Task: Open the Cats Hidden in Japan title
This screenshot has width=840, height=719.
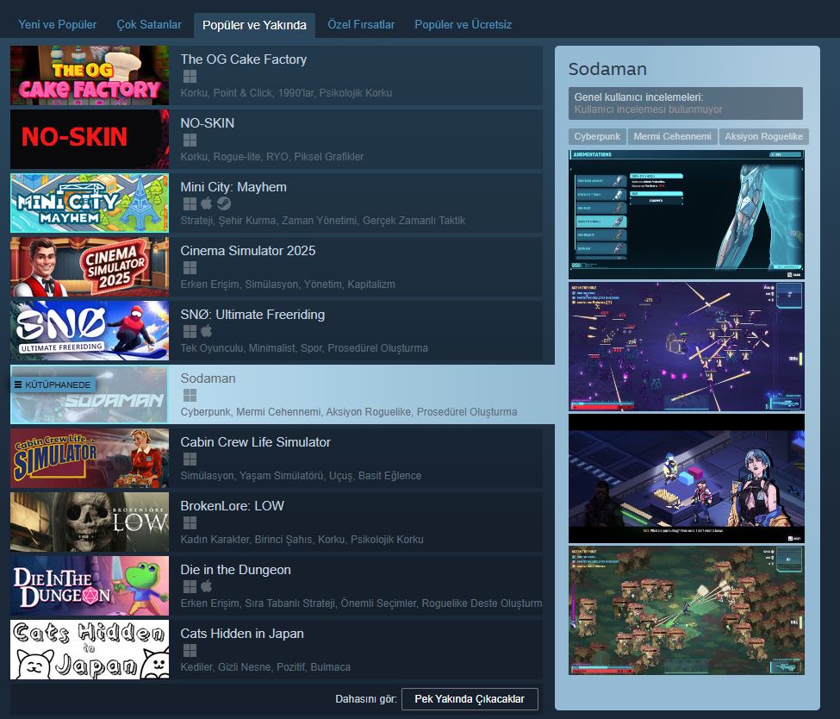Action: coord(242,633)
